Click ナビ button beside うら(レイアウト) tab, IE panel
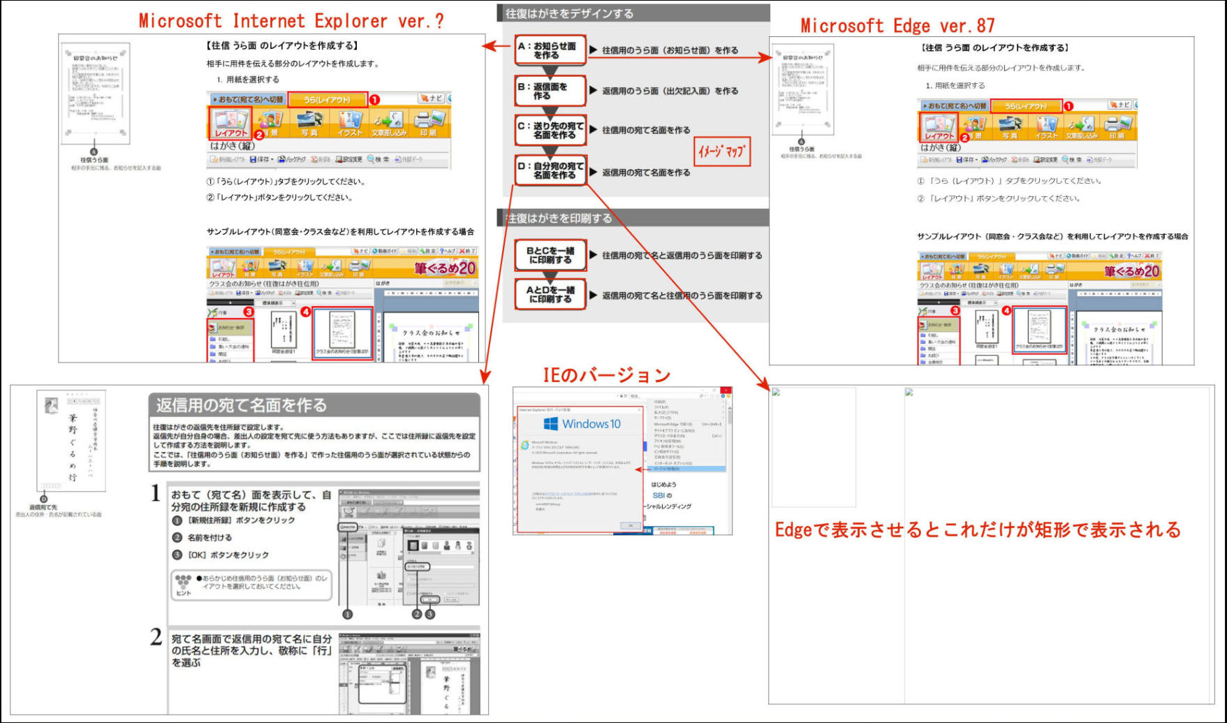 [432, 98]
